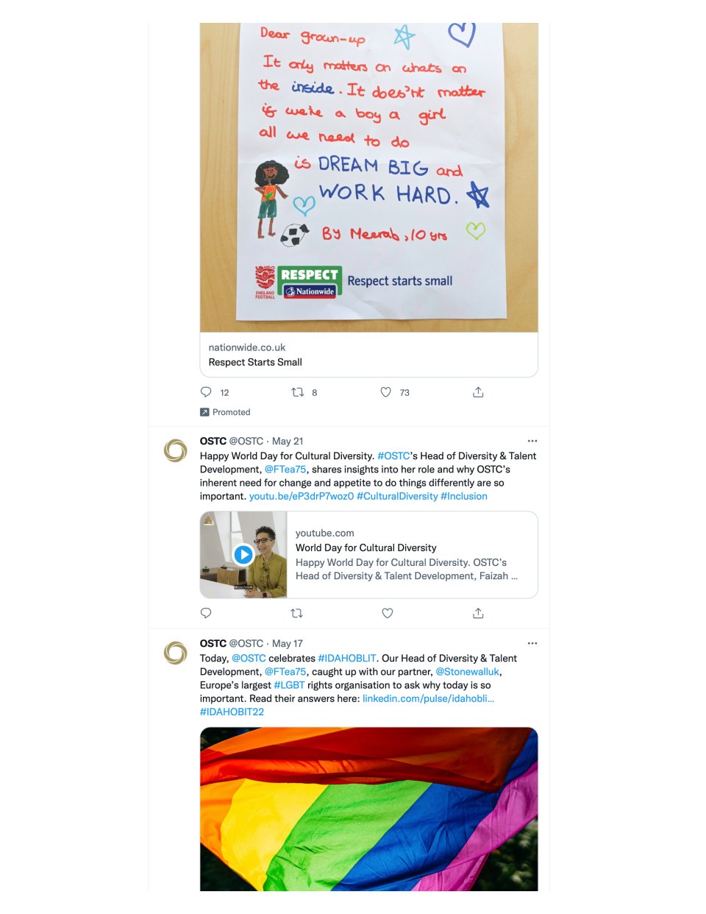Retweet the promoted Respect Starts Small tweet
This screenshot has width=706, height=914.
point(298,392)
